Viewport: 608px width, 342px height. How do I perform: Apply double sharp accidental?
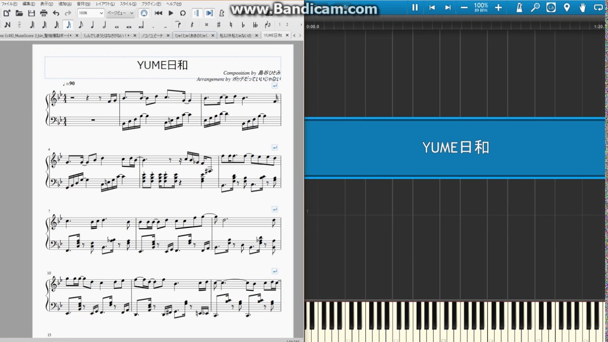tap(207, 25)
